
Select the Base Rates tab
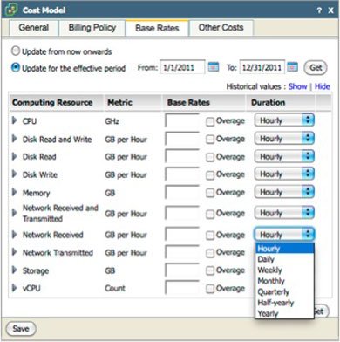point(157,28)
